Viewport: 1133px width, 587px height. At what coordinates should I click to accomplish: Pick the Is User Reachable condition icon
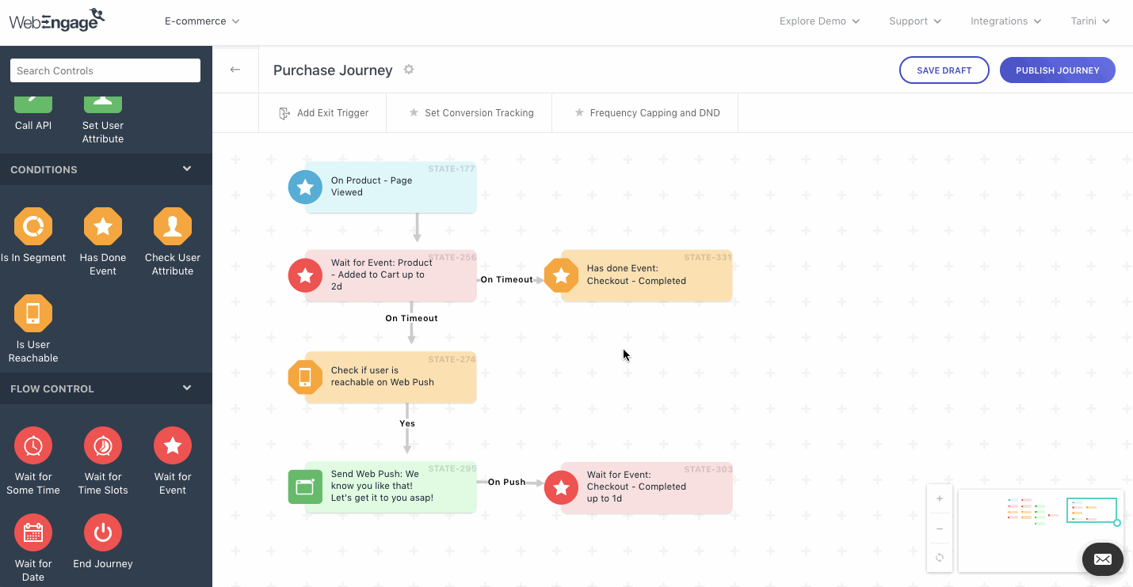(33, 314)
